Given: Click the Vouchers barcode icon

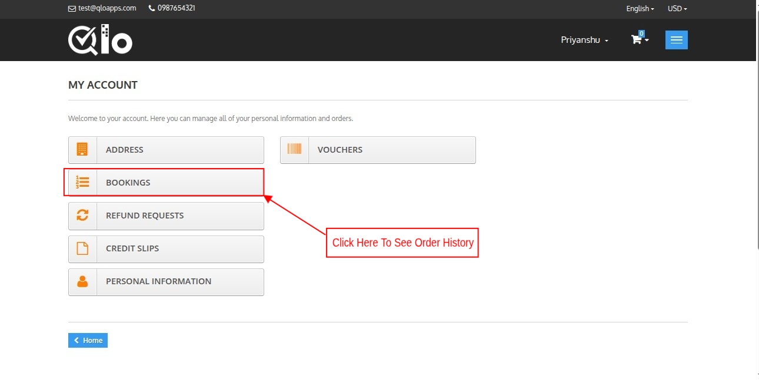Looking at the screenshot, I should [294, 150].
